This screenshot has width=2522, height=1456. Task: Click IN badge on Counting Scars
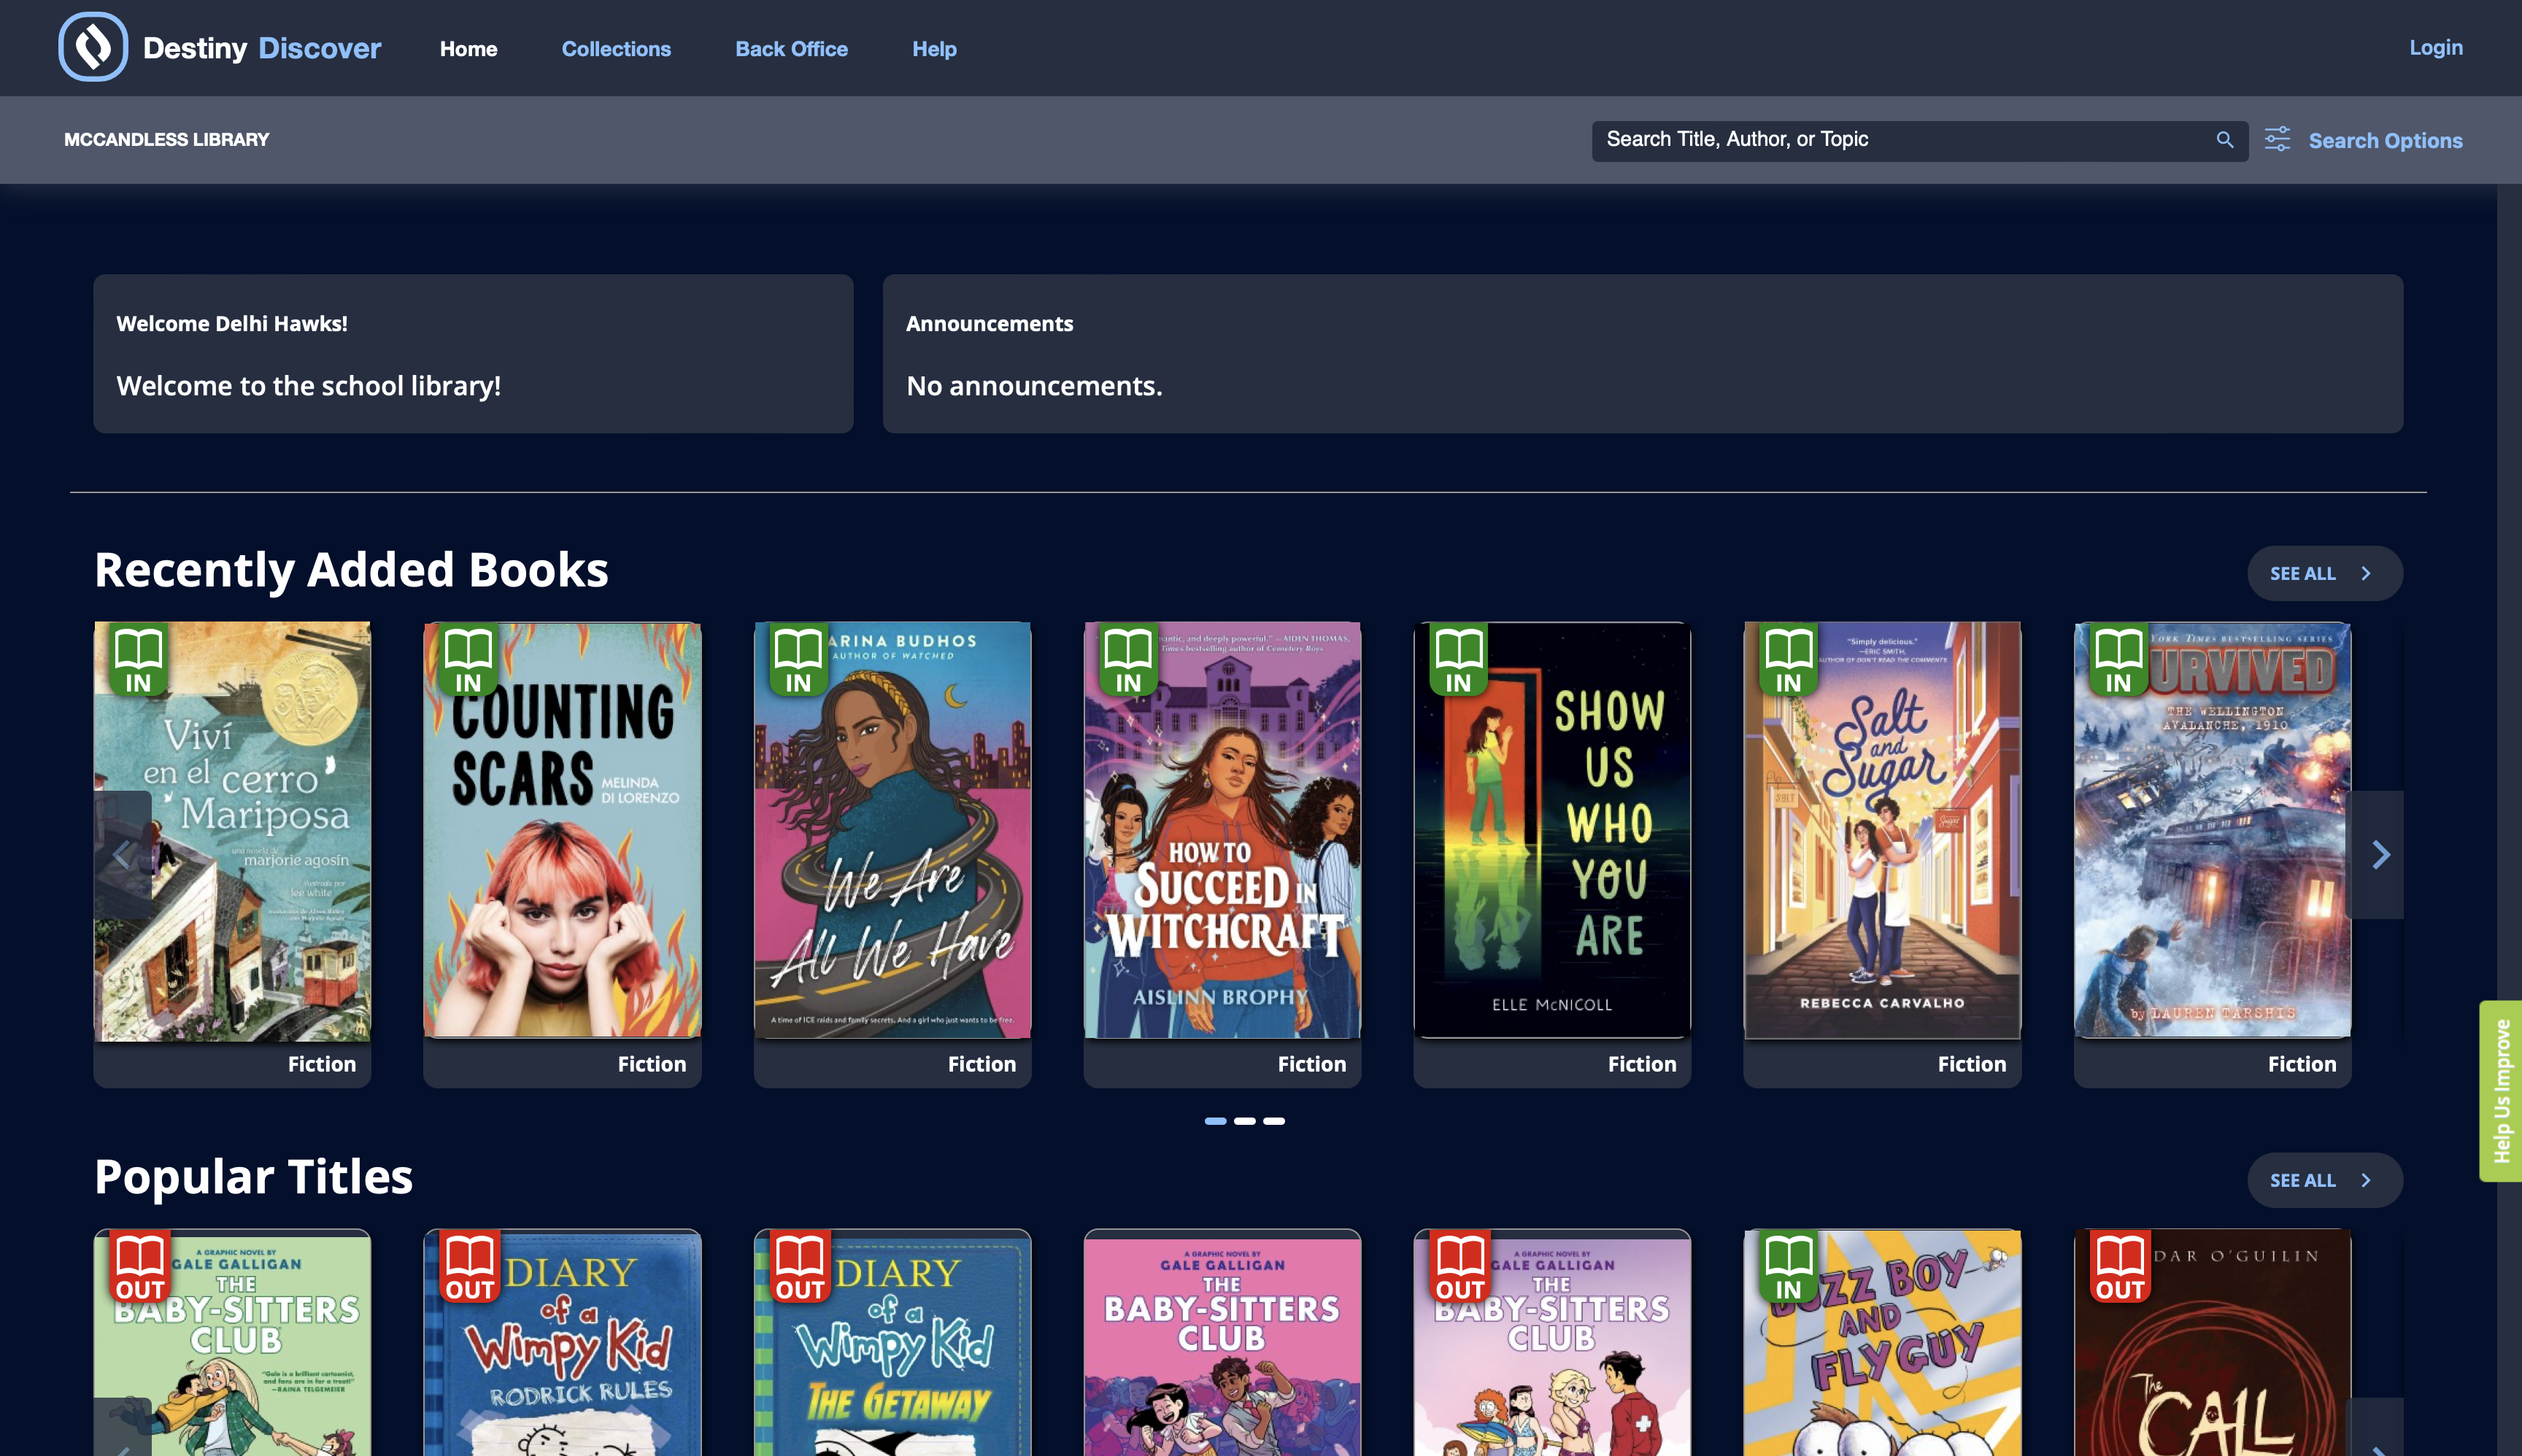[468, 661]
